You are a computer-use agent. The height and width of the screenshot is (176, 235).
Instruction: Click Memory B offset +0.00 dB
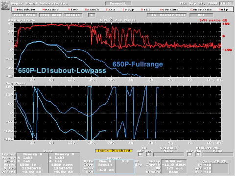[x=63, y=172]
